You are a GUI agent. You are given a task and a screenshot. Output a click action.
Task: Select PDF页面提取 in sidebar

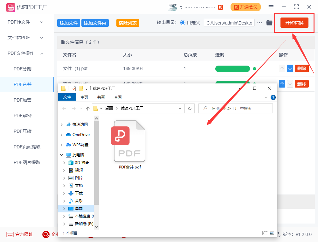coord(27,147)
